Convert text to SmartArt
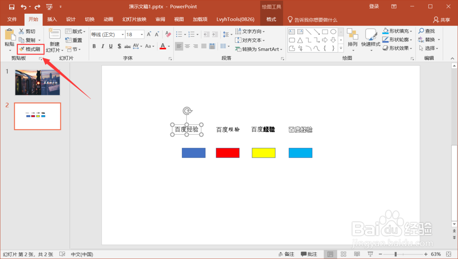The image size is (458, 259). 259,49
